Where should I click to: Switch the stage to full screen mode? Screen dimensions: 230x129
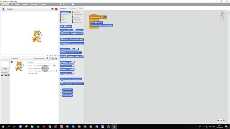click(x=3, y=9)
